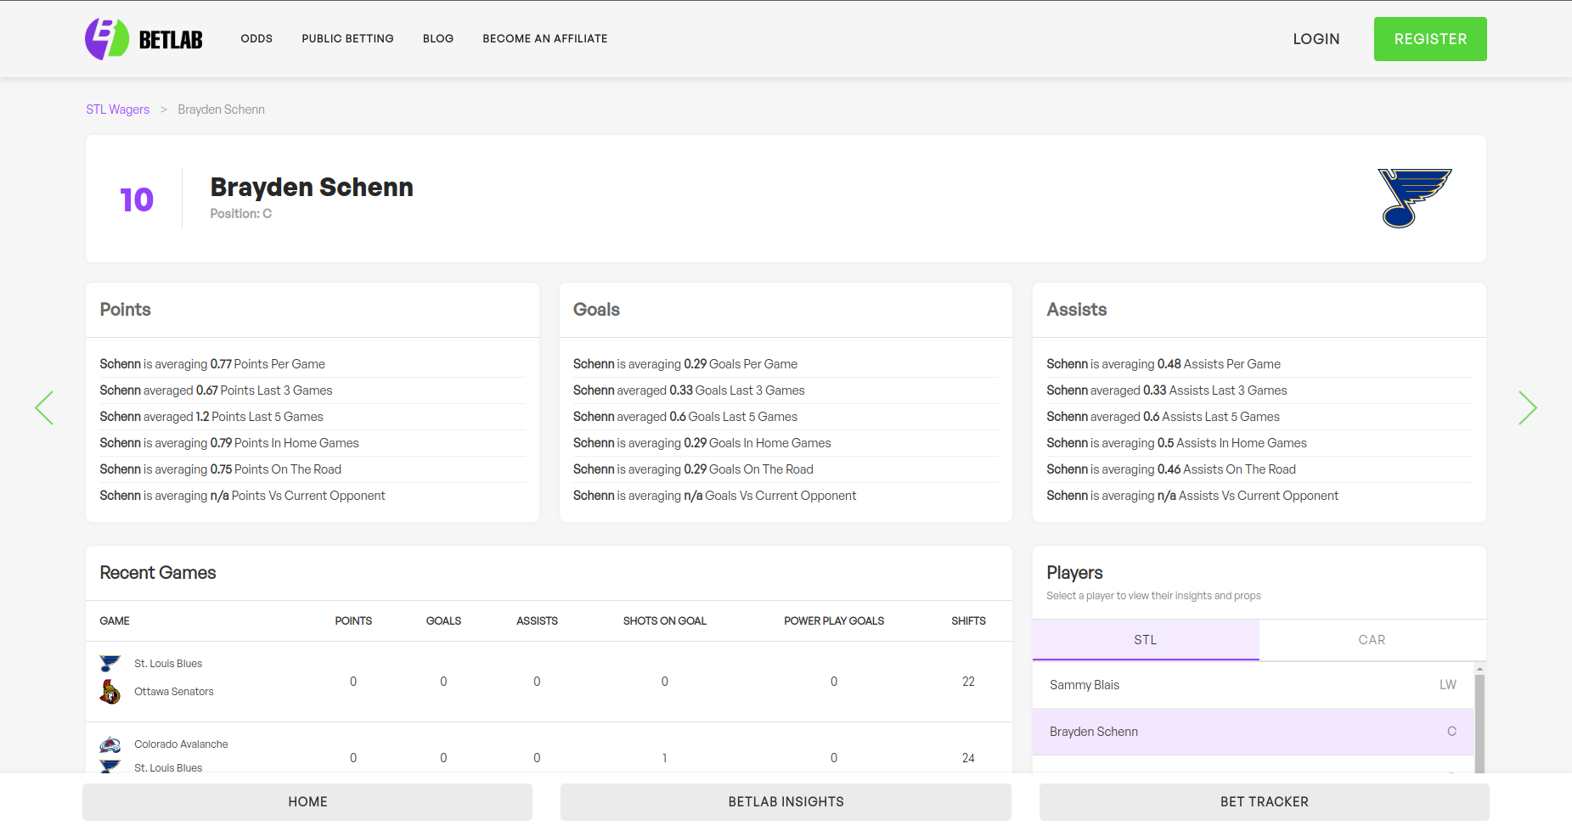1572x831 pixels.
Task: Open the BetLab Insights bottom button
Action: [786, 802]
